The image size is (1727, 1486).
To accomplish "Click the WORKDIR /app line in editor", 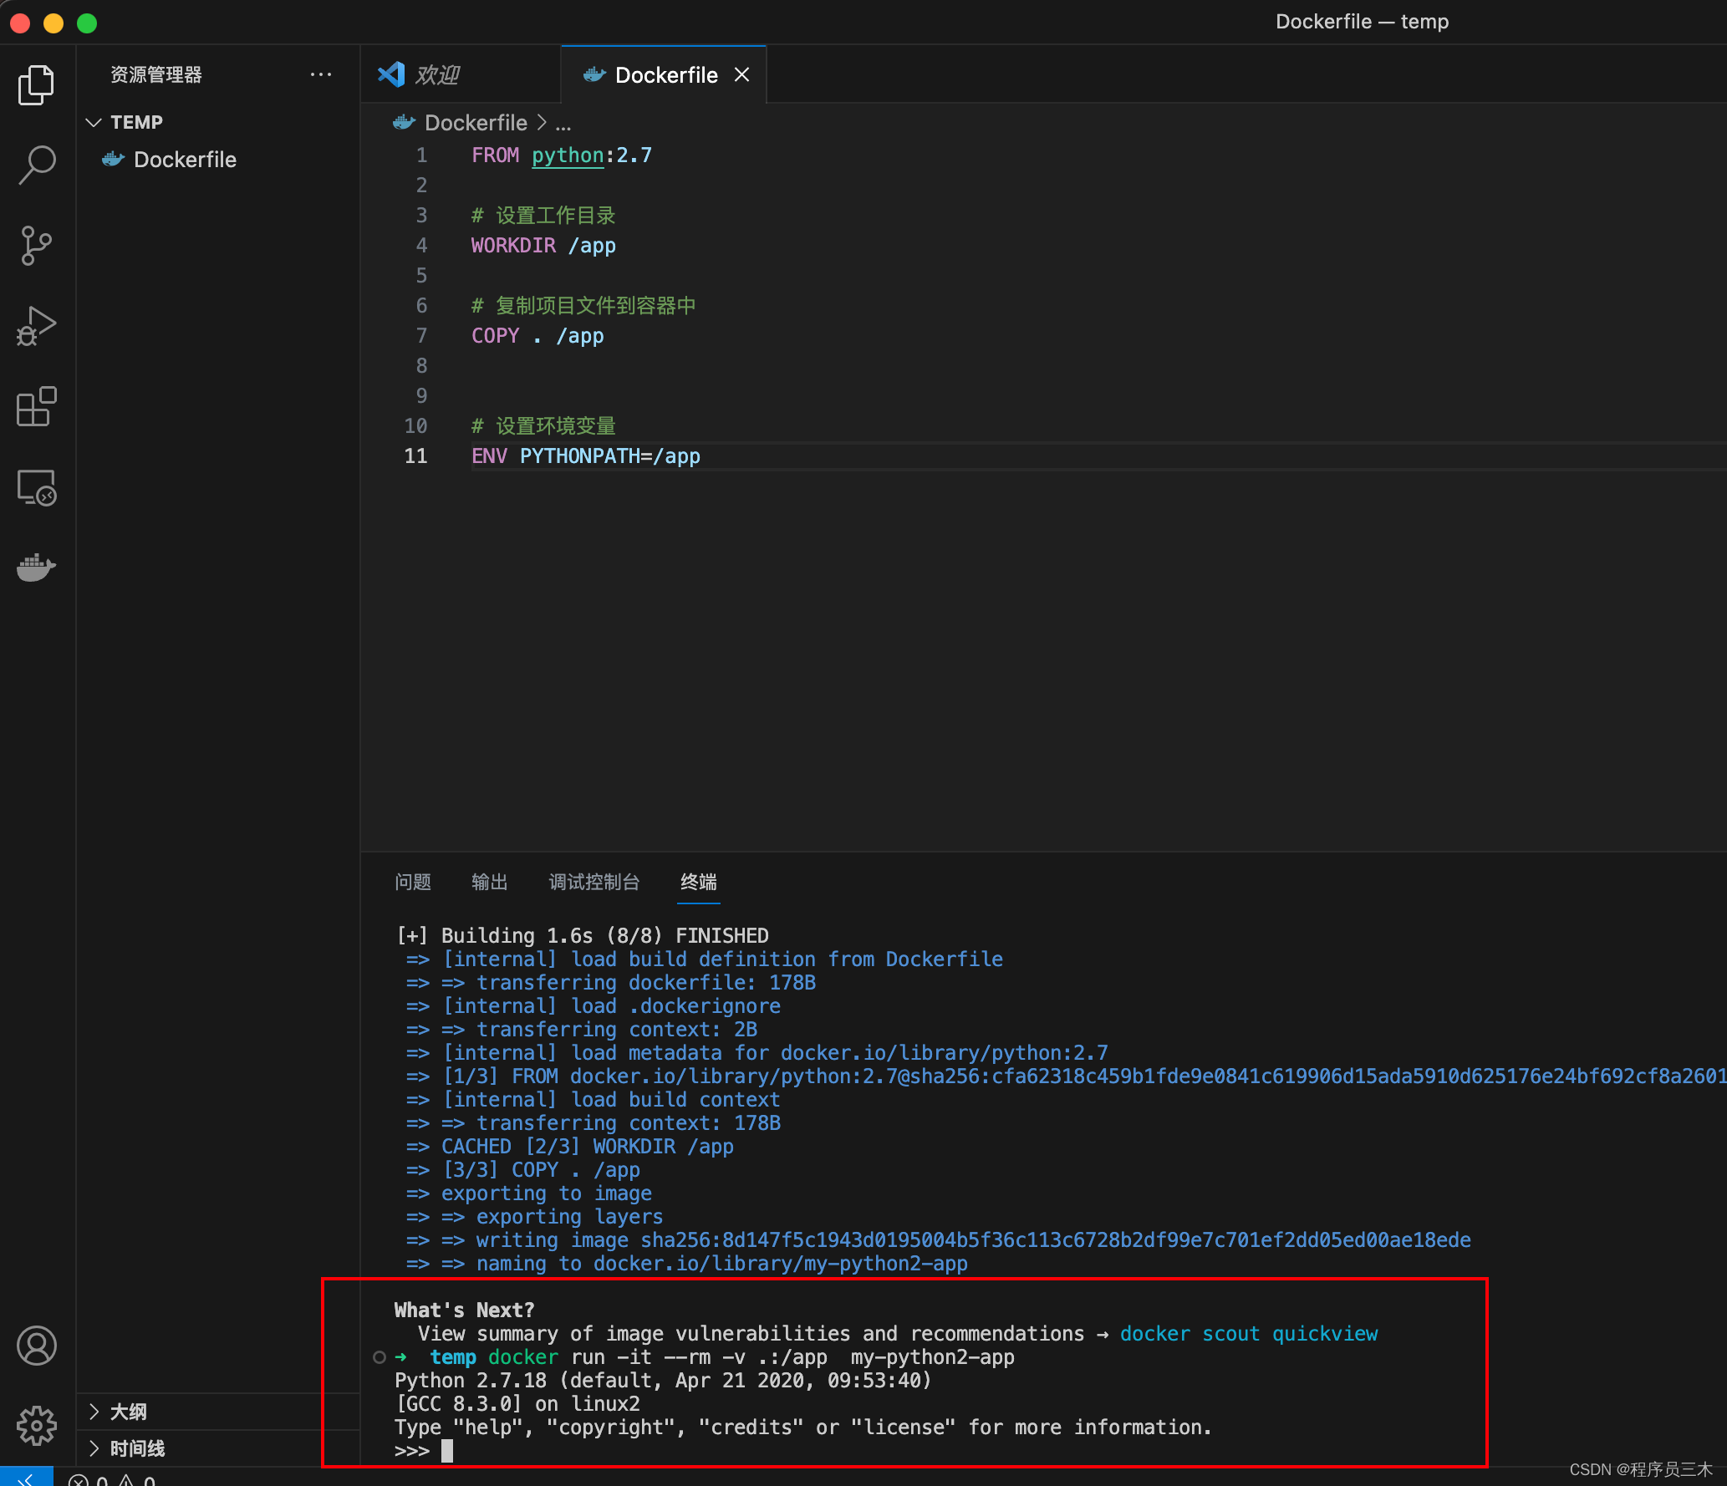I will pos(543,245).
